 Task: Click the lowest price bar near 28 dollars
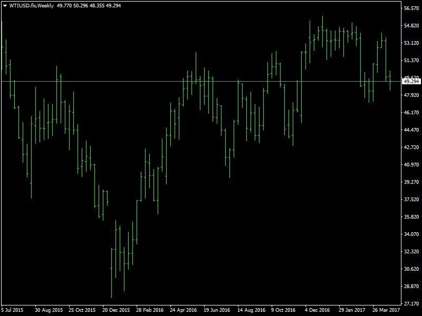(111, 273)
